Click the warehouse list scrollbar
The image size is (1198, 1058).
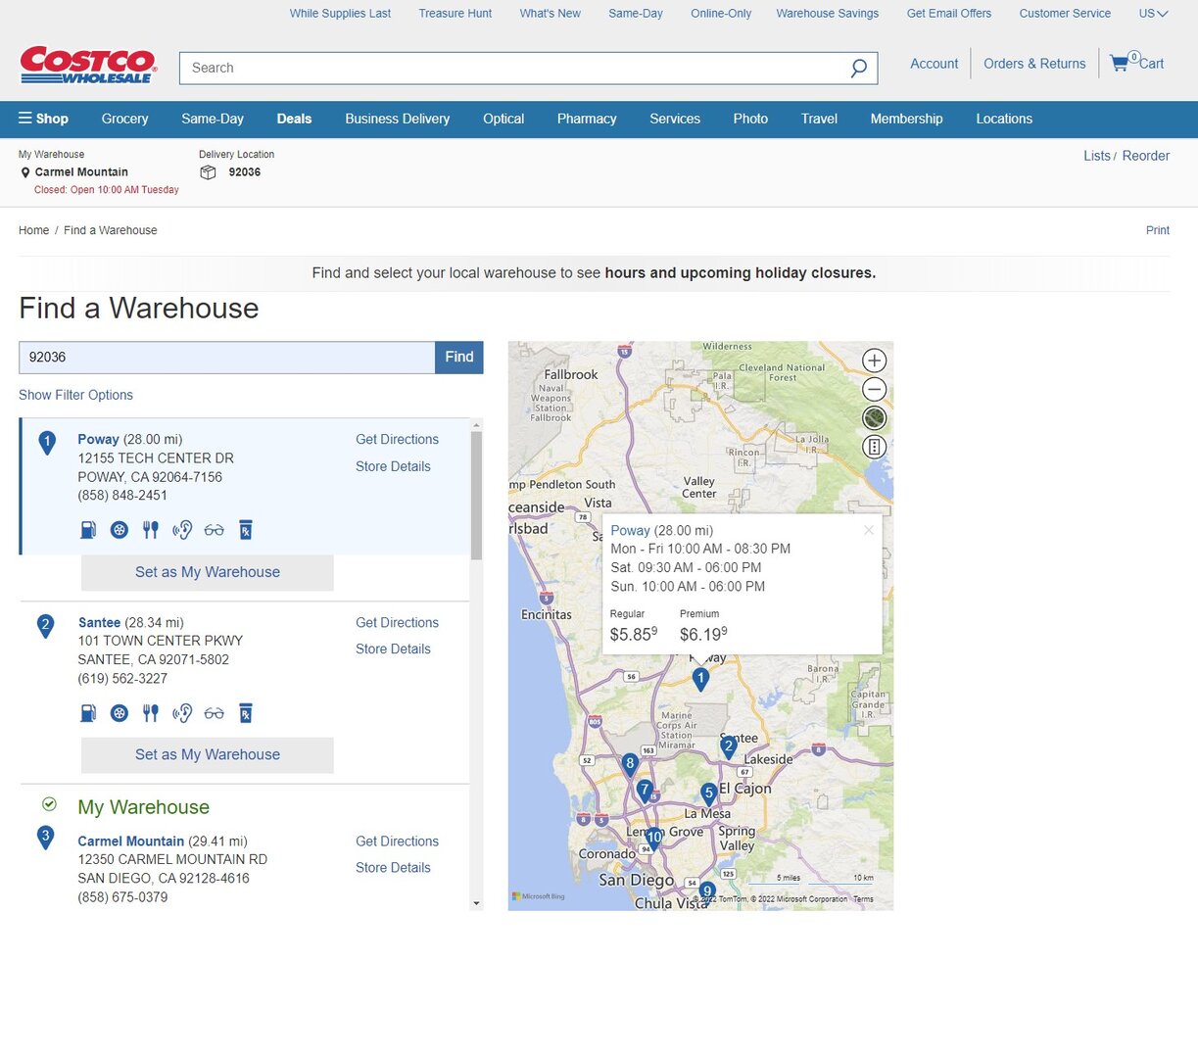pyautogui.click(x=477, y=496)
